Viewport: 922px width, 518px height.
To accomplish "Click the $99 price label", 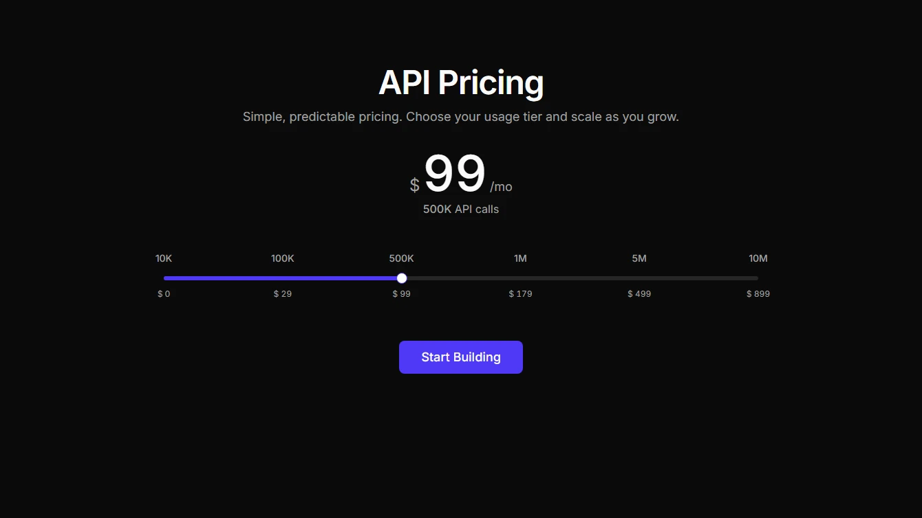I will click(x=401, y=293).
